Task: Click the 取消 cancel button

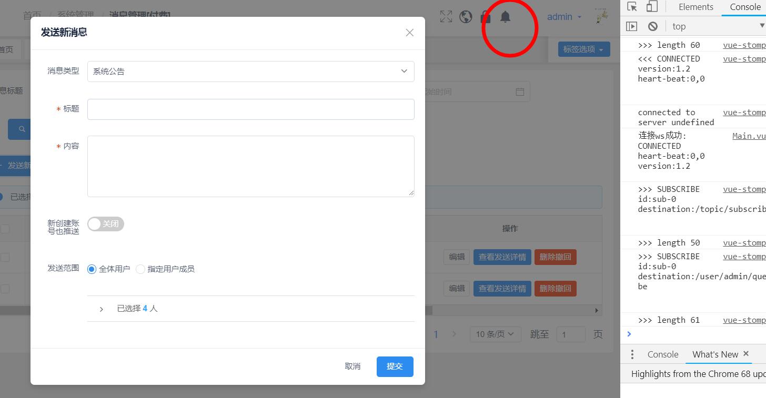Action: coord(352,366)
